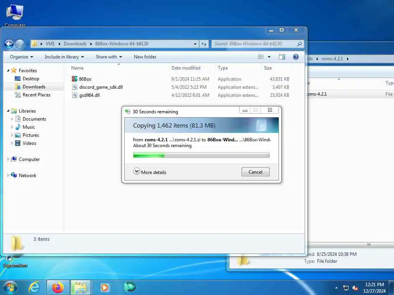Expand the Documents library
Image resolution: width=394 pixels, height=295 pixels.
pyautogui.click(x=12, y=119)
